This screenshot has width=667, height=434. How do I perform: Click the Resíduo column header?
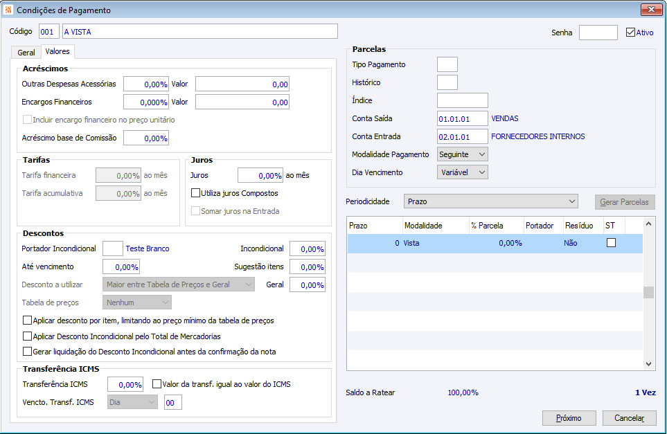coord(583,225)
